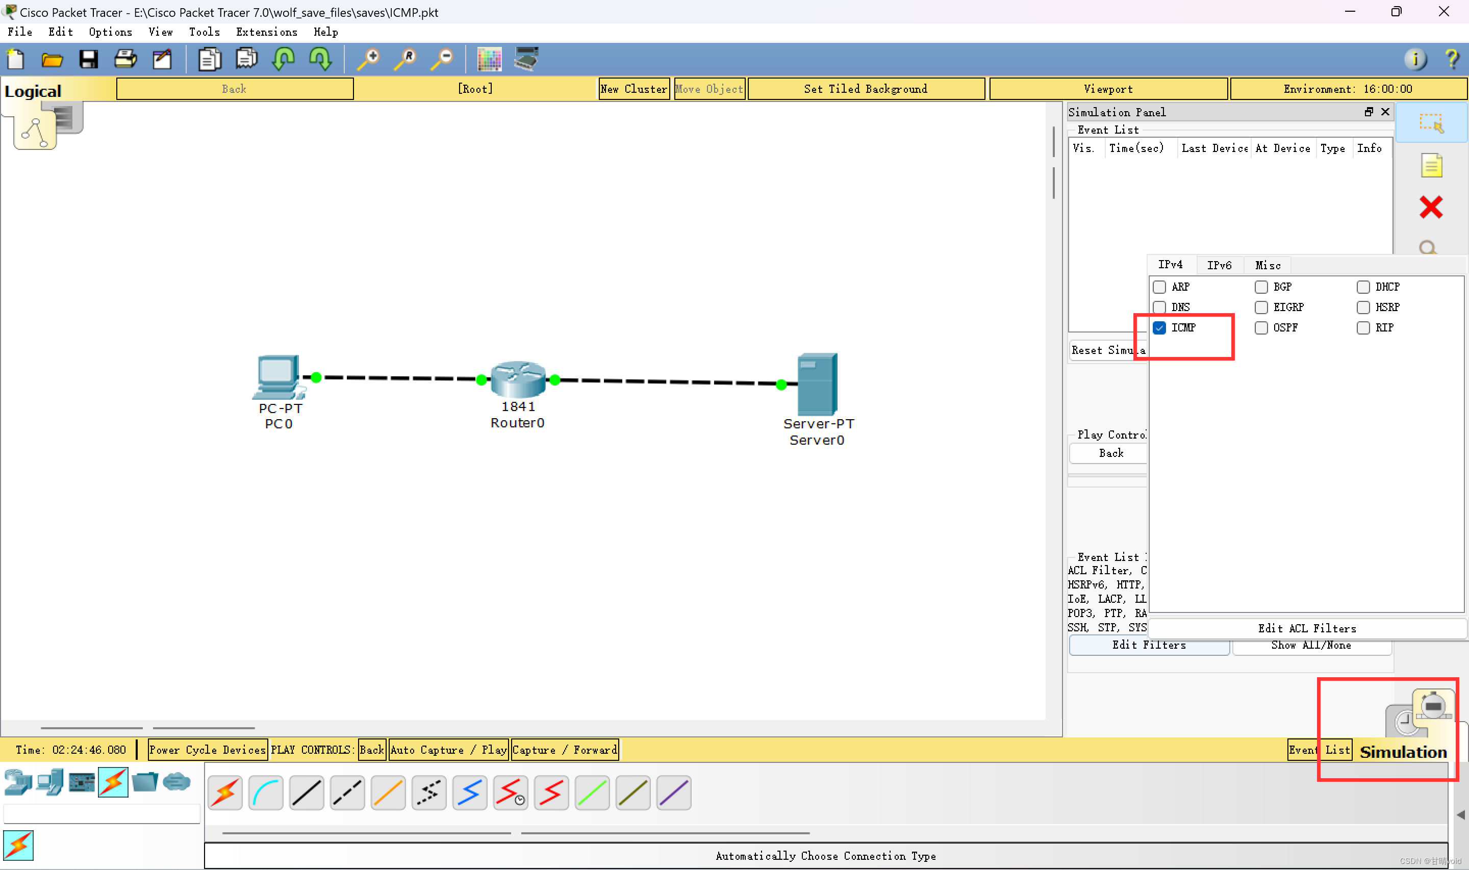Open the Drawing Palette icon
The height and width of the screenshot is (870, 1469).
click(490, 59)
